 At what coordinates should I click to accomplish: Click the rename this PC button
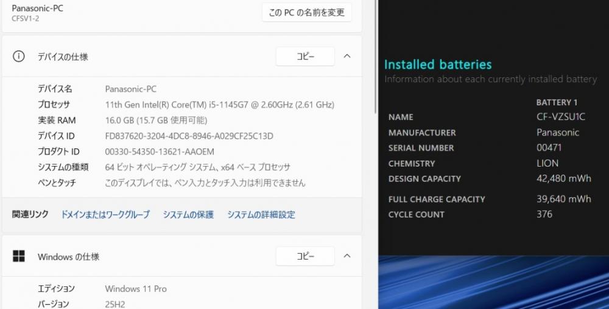(307, 12)
